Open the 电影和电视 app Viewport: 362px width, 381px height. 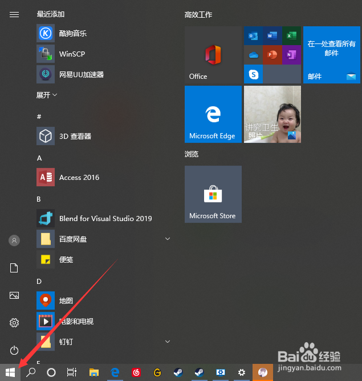point(103,321)
